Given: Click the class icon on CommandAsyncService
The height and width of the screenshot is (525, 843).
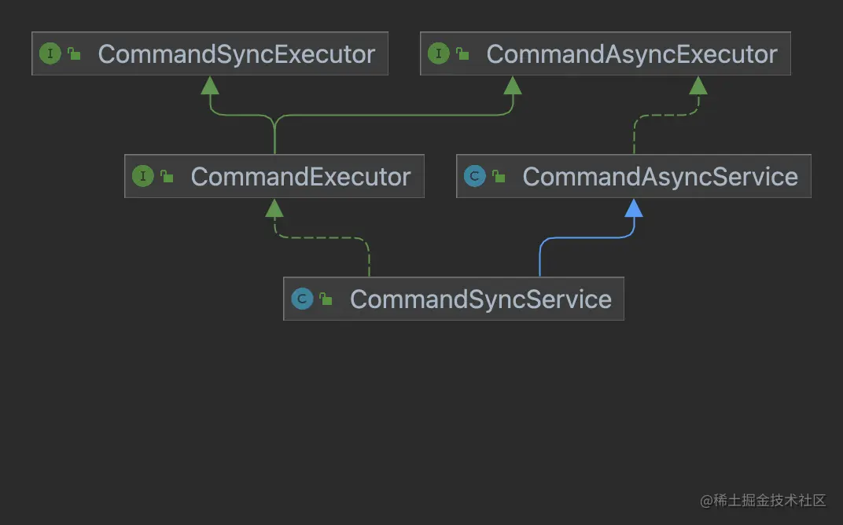Looking at the screenshot, I should click(475, 176).
